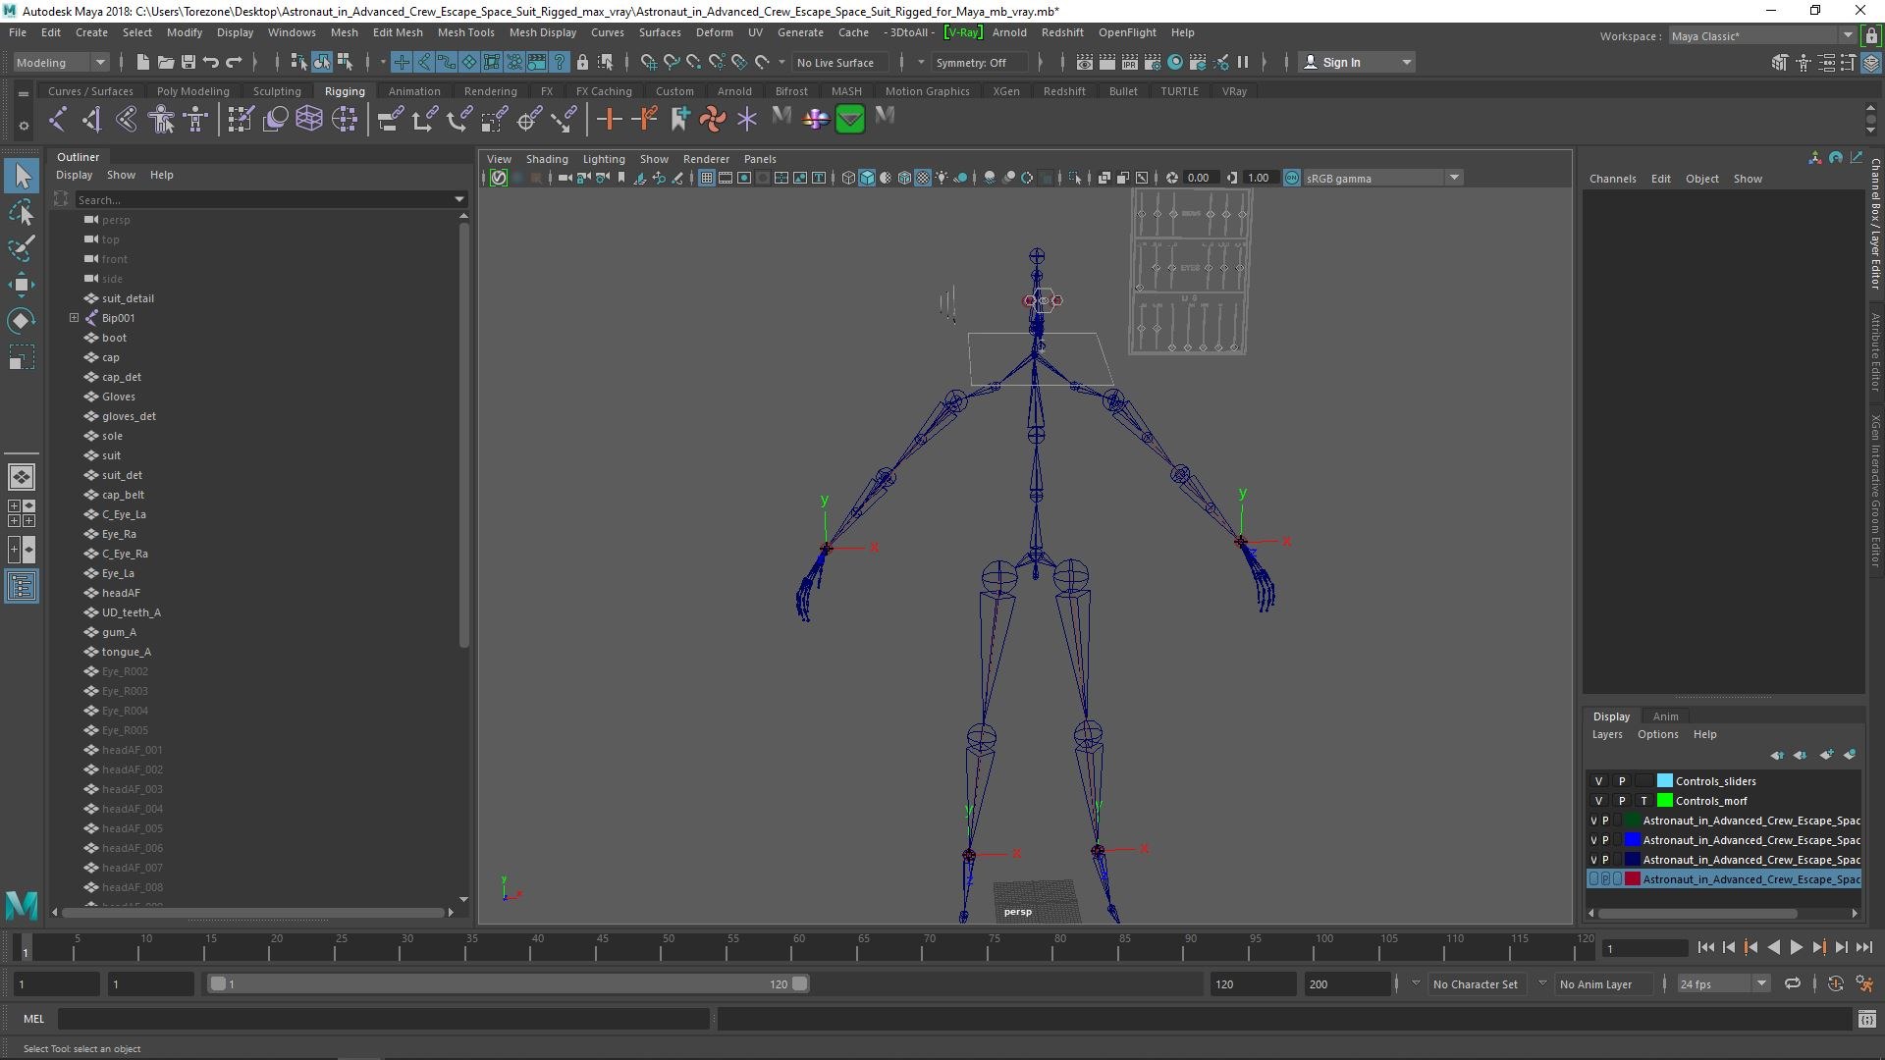Switch to the Sculpting shelf tab
Screen dimensions: 1885x1060
[x=277, y=91]
